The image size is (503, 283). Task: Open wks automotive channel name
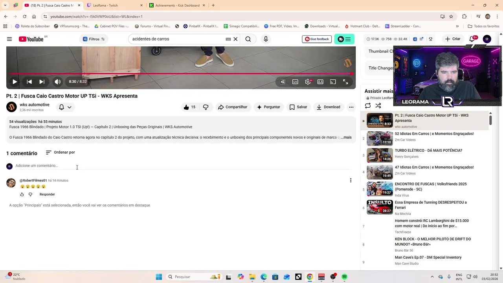click(35, 105)
